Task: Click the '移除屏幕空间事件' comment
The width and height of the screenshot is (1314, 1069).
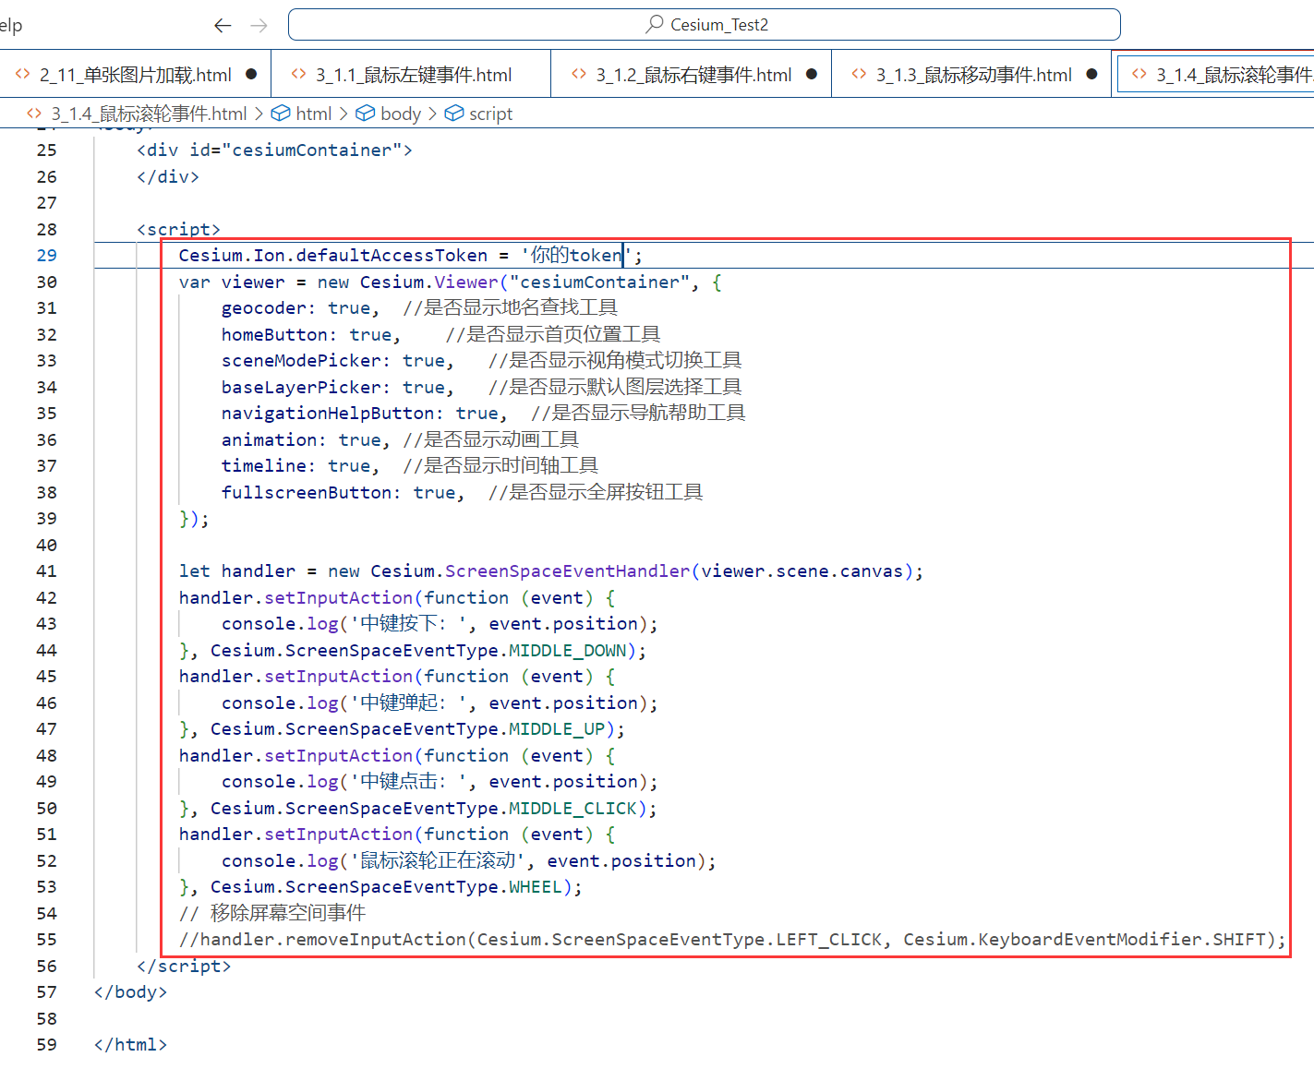Action: (x=272, y=914)
